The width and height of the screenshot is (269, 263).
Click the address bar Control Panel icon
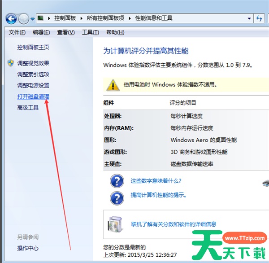(40, 18)
